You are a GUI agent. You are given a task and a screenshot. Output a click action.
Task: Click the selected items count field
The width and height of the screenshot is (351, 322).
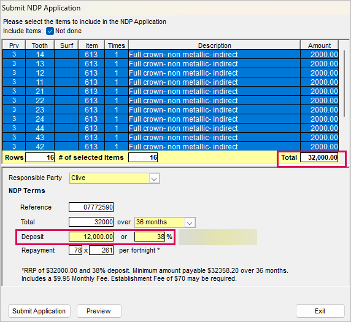pos(143,157)
